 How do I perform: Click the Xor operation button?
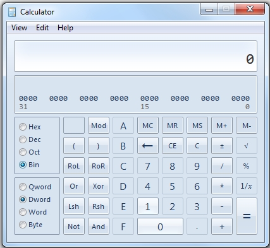(x=99, y=186)
